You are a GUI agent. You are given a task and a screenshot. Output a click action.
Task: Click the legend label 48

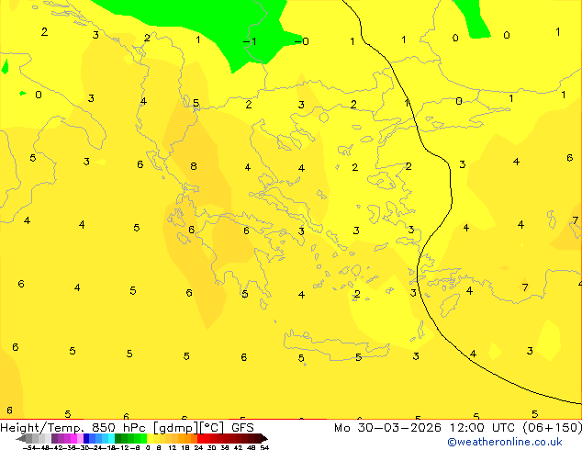pyautogui.click(x=251, y=447)
